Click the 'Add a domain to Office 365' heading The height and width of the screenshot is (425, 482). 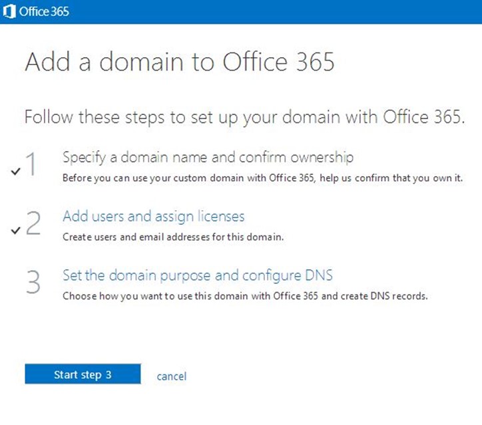[x=180, y=62]
